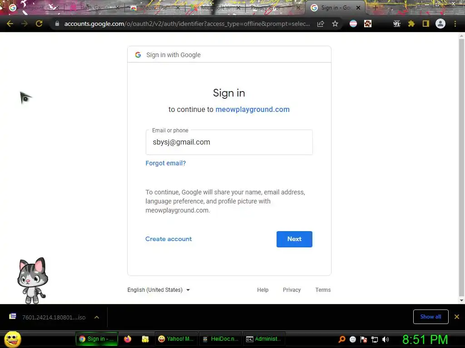Open the Help link
Screen dimensions: 465x348
point(263,290)
